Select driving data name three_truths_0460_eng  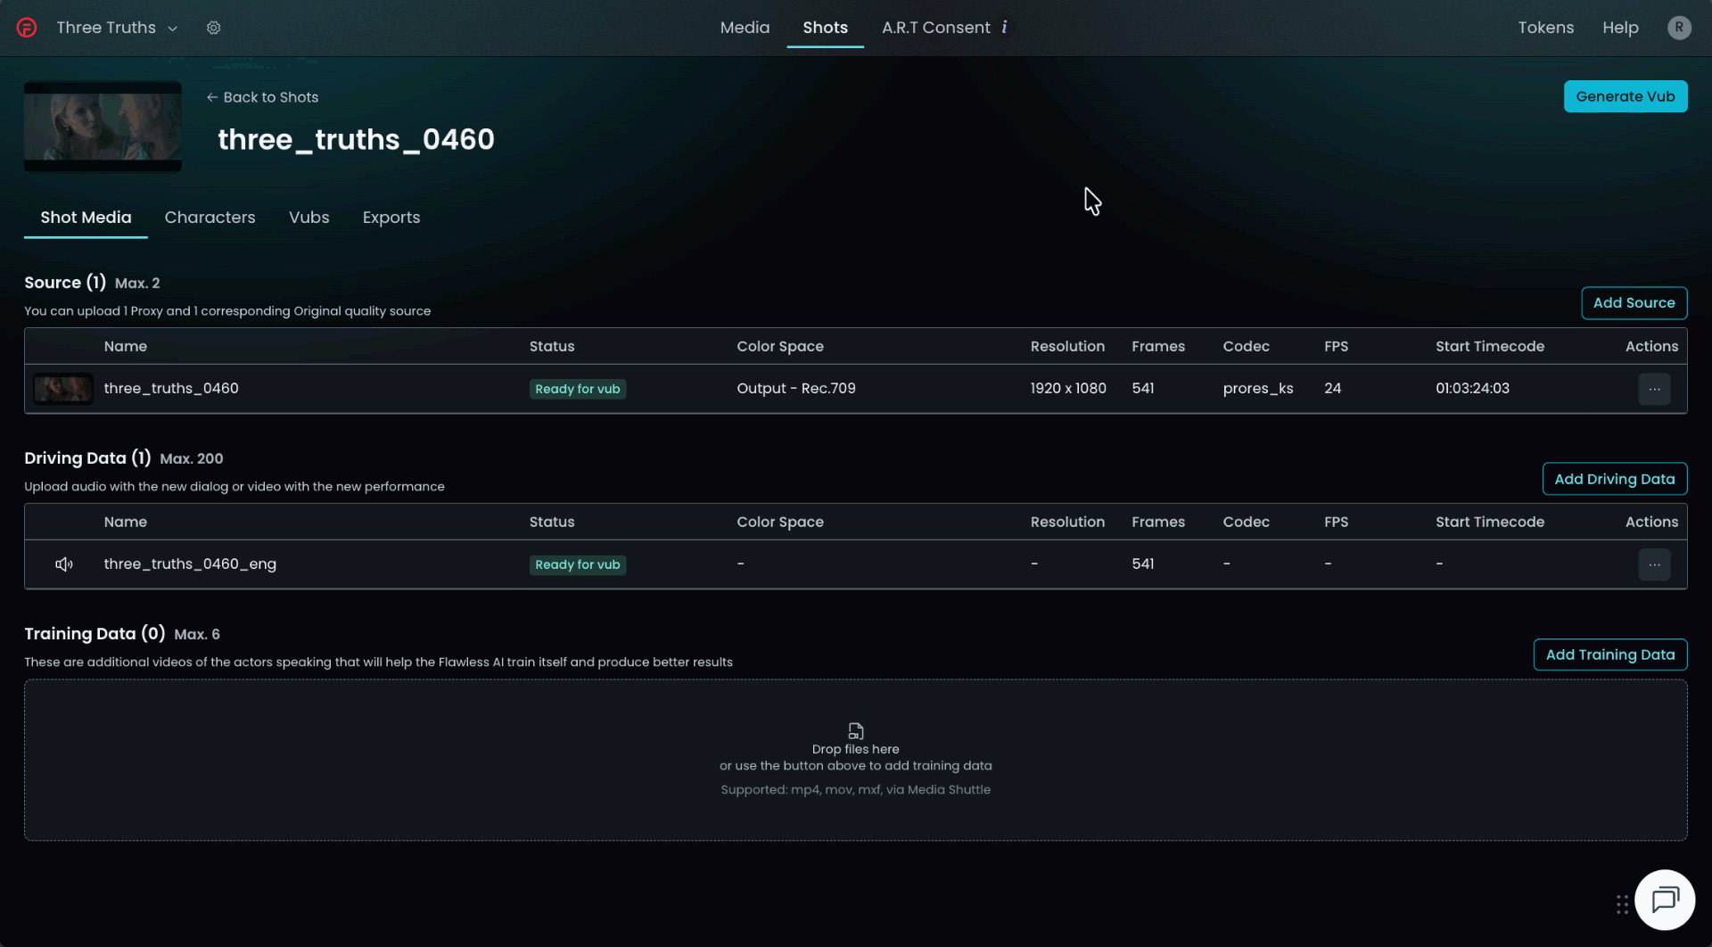click(190, 564)
